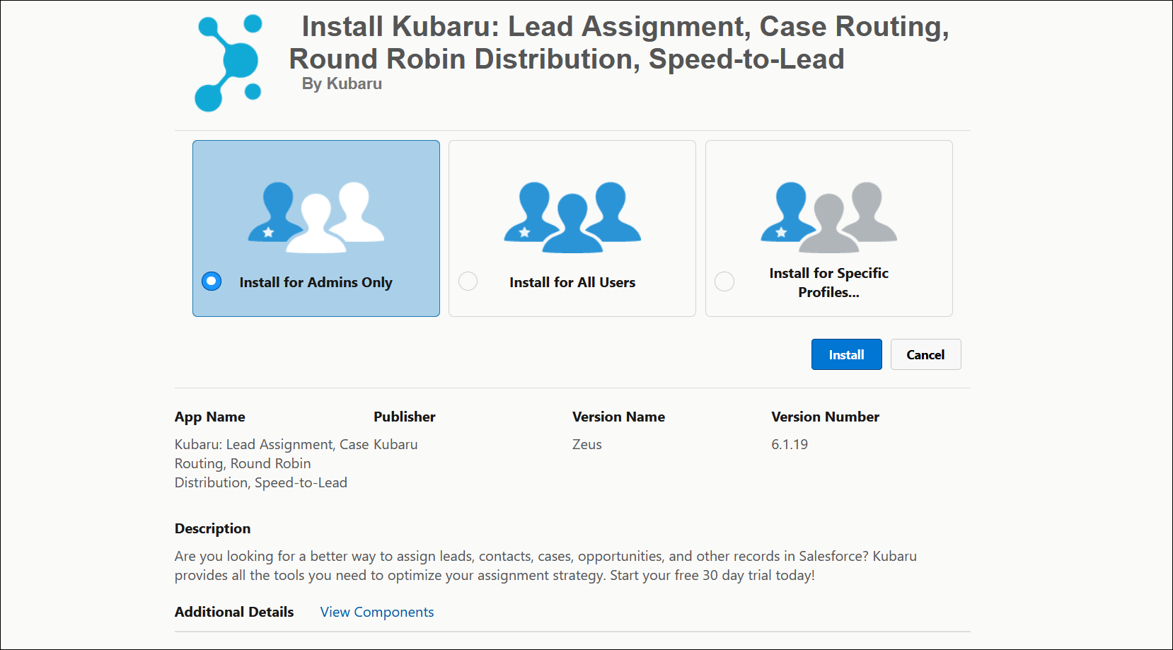Click the Admins Only users icon
1173x650 pixels.
click(x=316, y=217)
